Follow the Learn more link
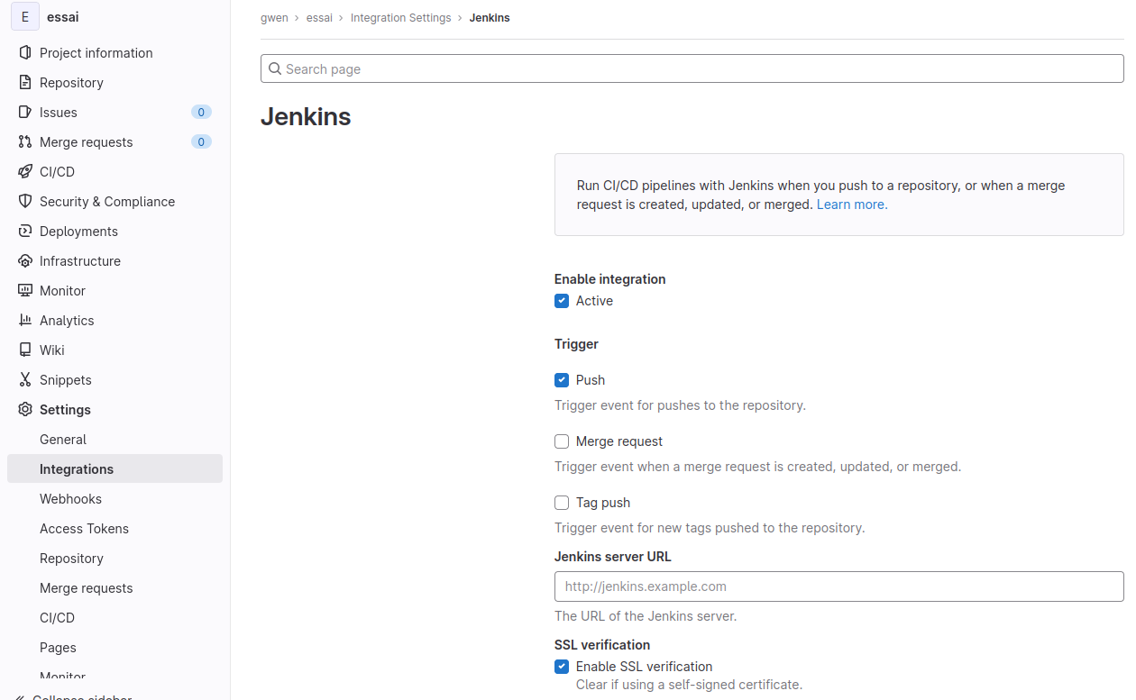This screenshot has width=1136, height=700. click(x=851, y=205)
